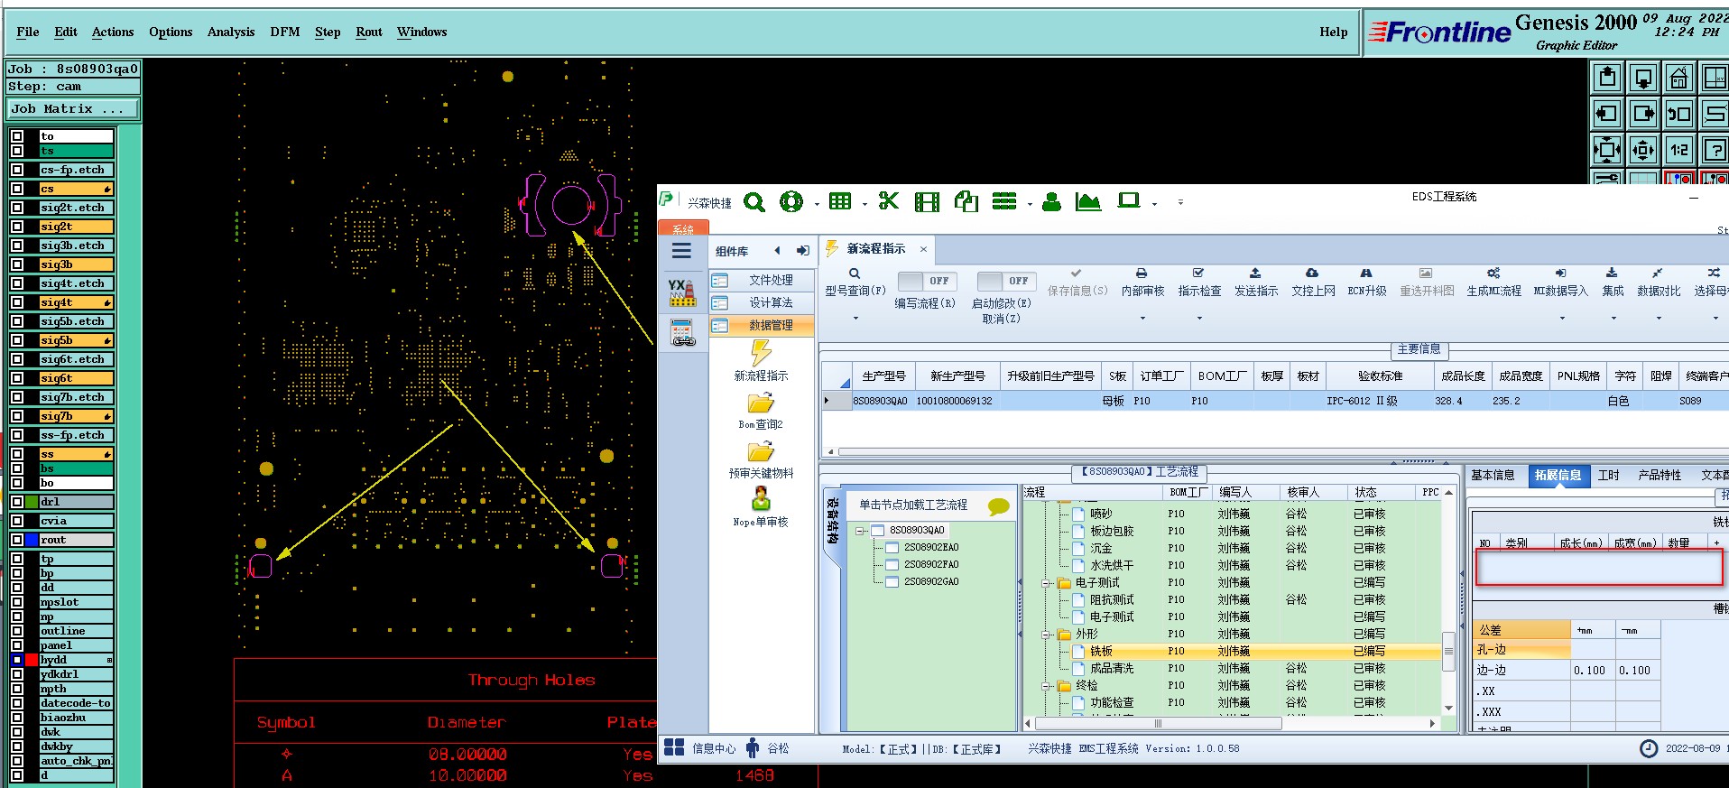1729x788 pixels.
Task: Open the Genesis DFM menu
Action: point(285,32)
